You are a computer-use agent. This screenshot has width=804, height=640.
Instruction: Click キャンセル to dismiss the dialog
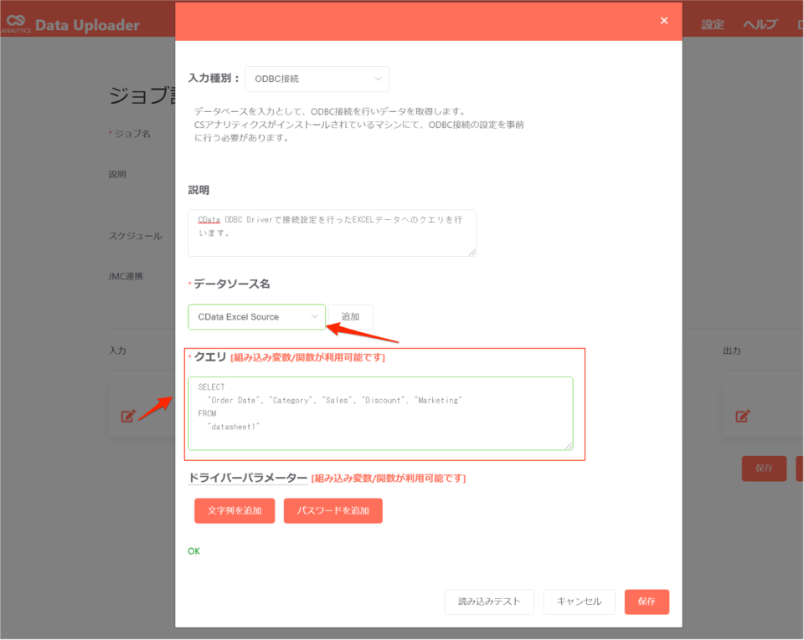tap(579, 602)
